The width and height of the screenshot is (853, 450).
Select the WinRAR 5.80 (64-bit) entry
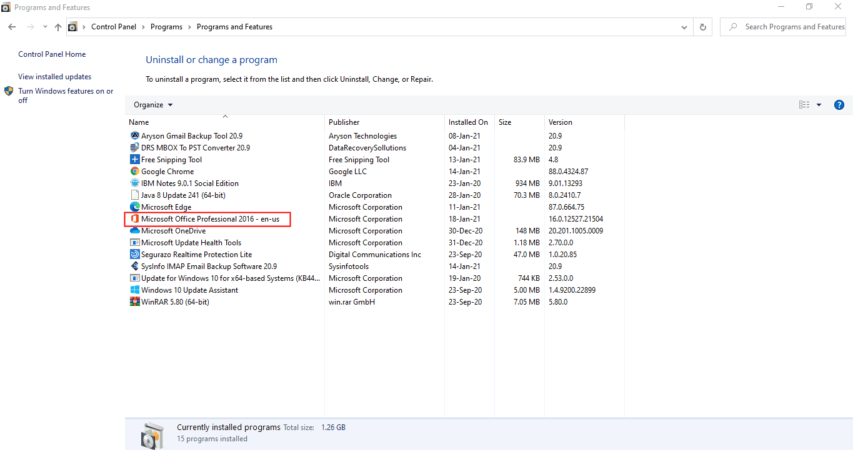(175, 301)
